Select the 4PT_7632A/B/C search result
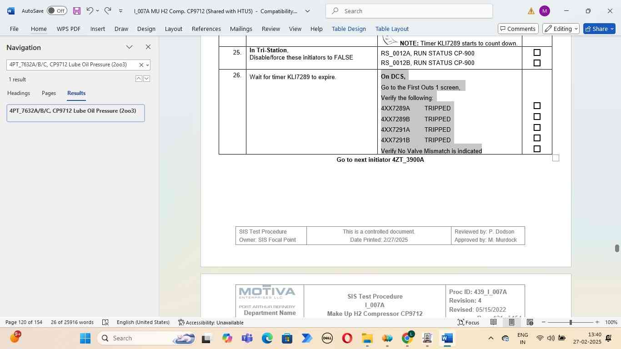The width and height of the screenshot is (621, 349). [x=75, y=113]
